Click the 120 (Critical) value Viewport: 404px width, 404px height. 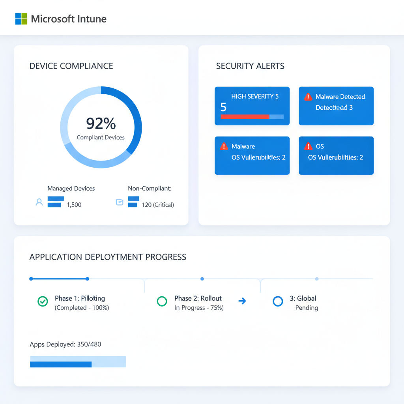coord(158,205)
